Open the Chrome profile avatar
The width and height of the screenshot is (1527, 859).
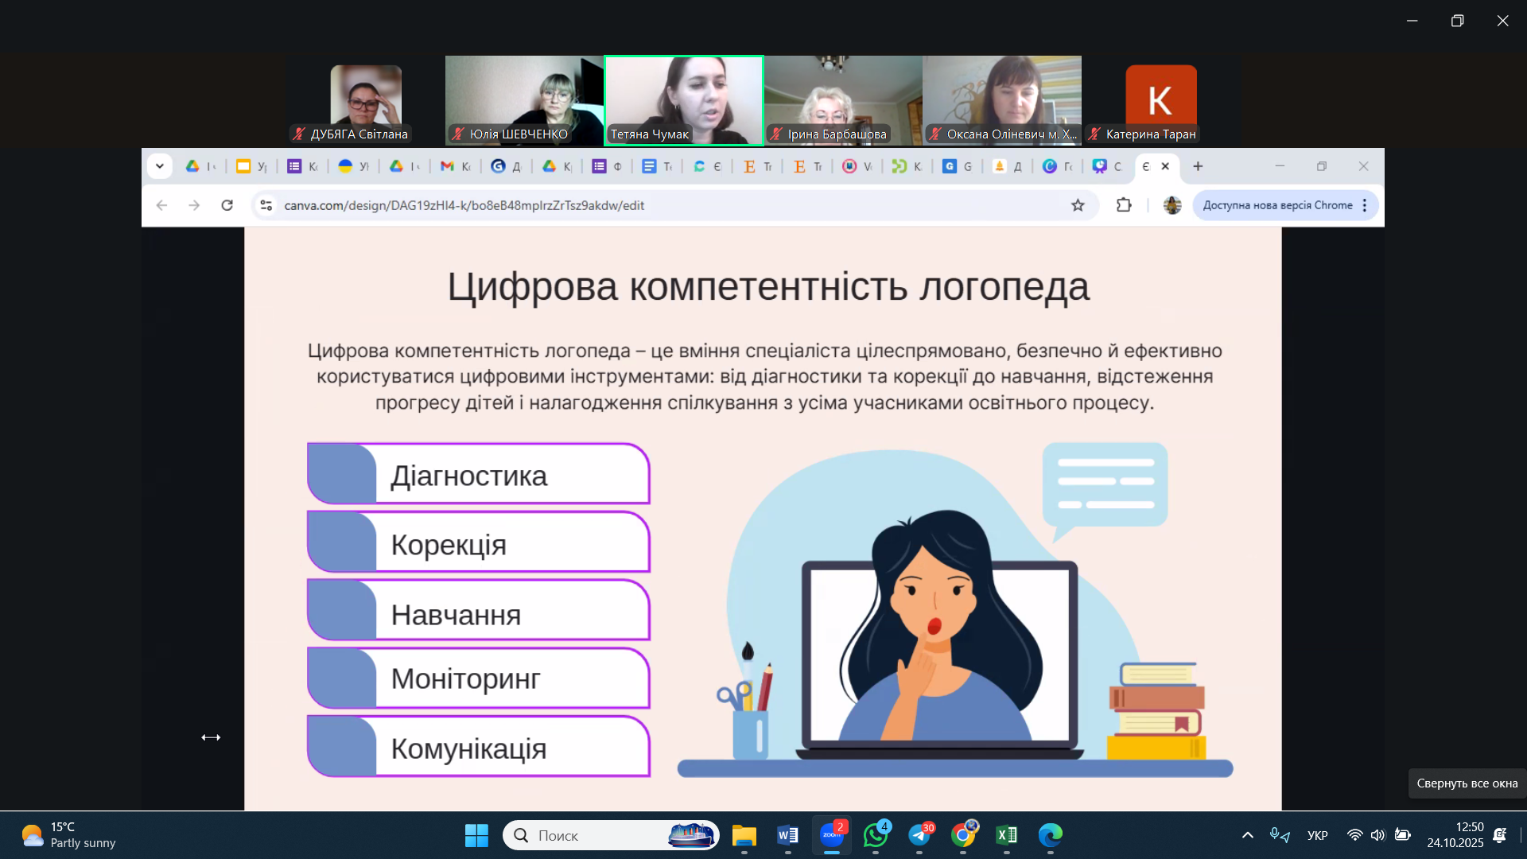coord(1172,205)
